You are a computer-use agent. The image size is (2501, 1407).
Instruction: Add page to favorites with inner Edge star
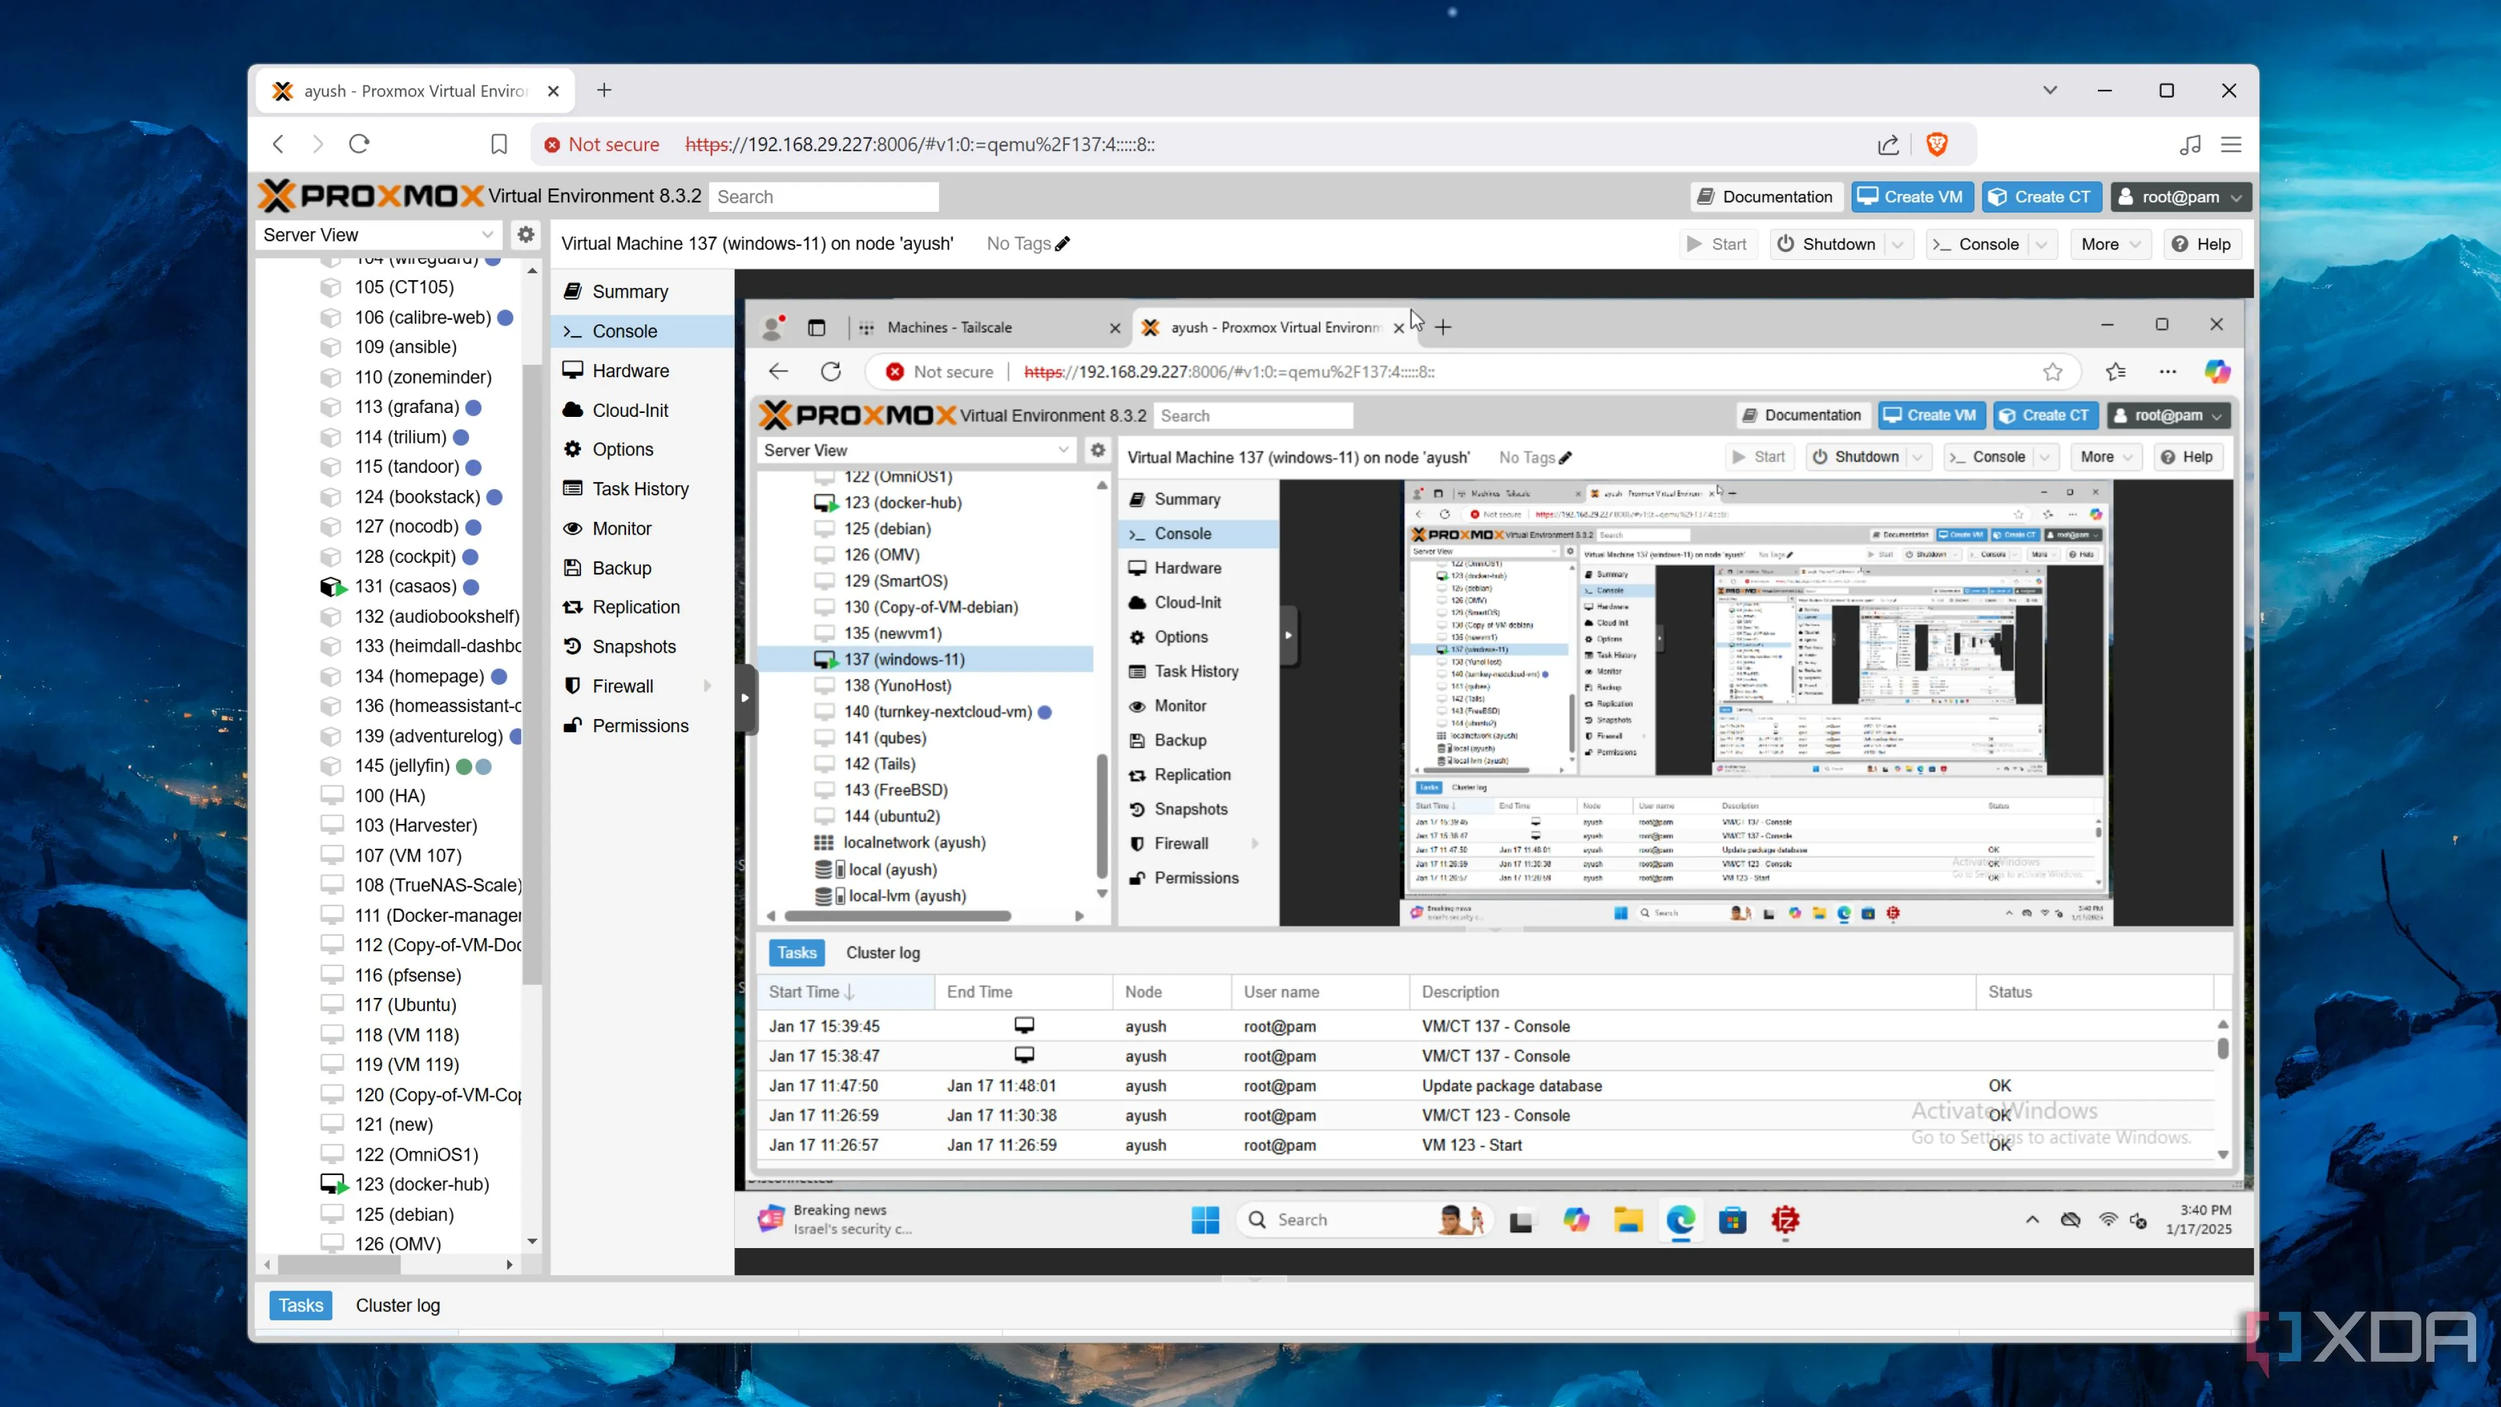click(2052, 372)
